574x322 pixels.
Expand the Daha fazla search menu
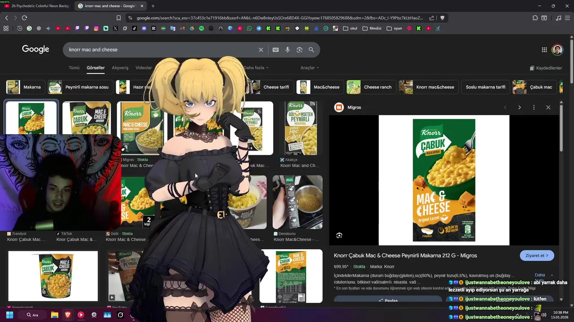pos(256,68)
